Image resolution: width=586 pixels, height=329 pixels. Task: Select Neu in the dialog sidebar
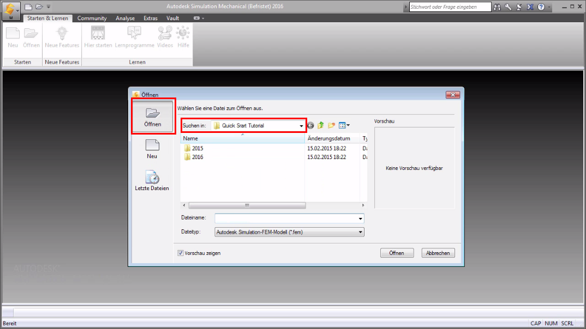[x=152, y=149]
